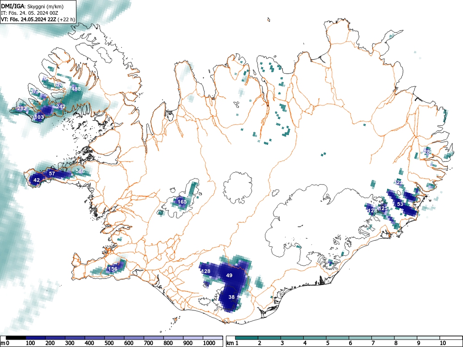Click the 156 value on Reykjanes peninsula

coord(113,269)
